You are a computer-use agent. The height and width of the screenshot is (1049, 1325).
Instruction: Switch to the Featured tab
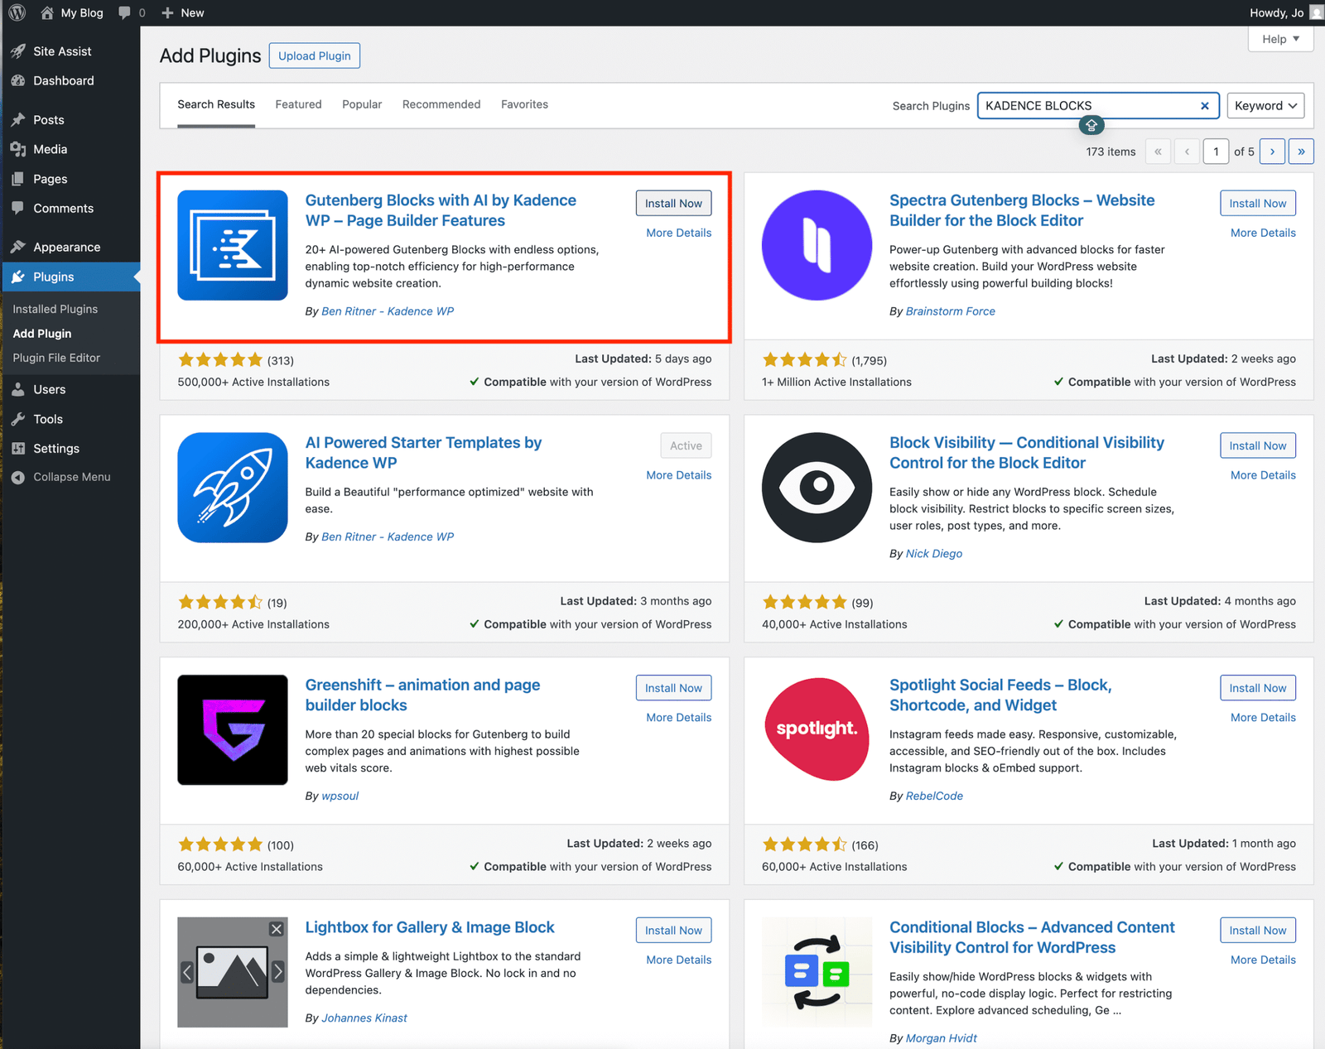click(298, 104)
